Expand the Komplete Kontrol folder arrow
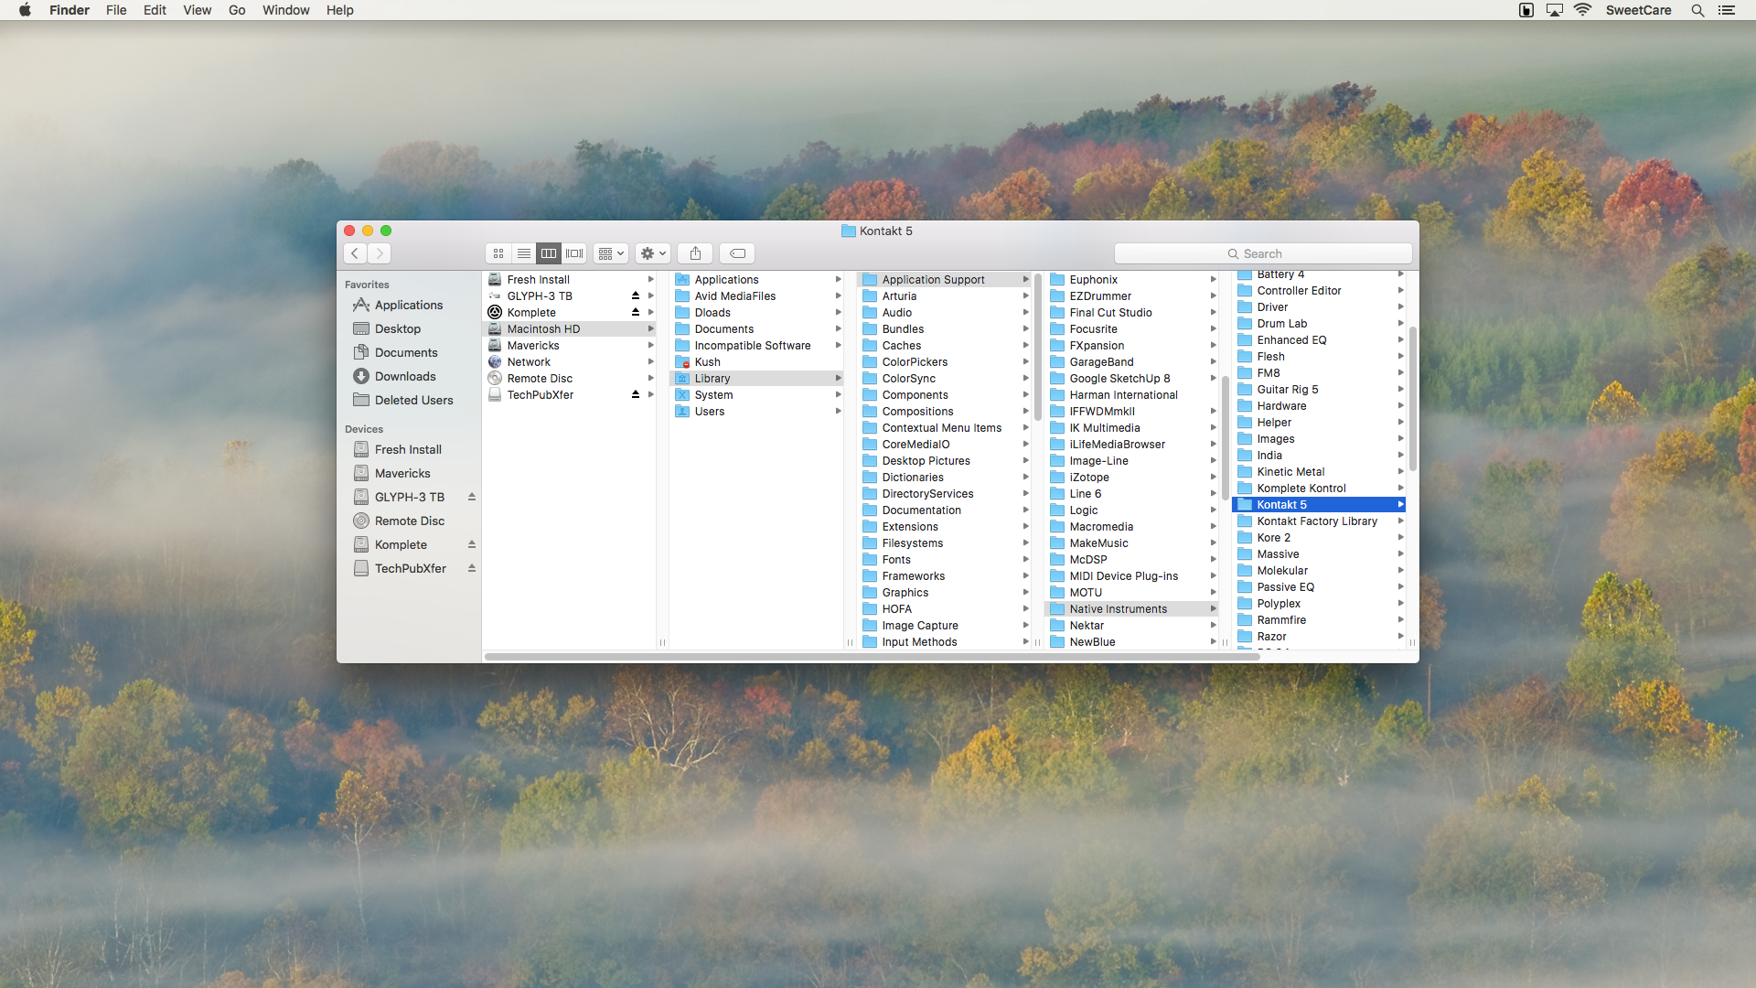The height and width of the screenshot is (988, 1756). (1400, 489)
